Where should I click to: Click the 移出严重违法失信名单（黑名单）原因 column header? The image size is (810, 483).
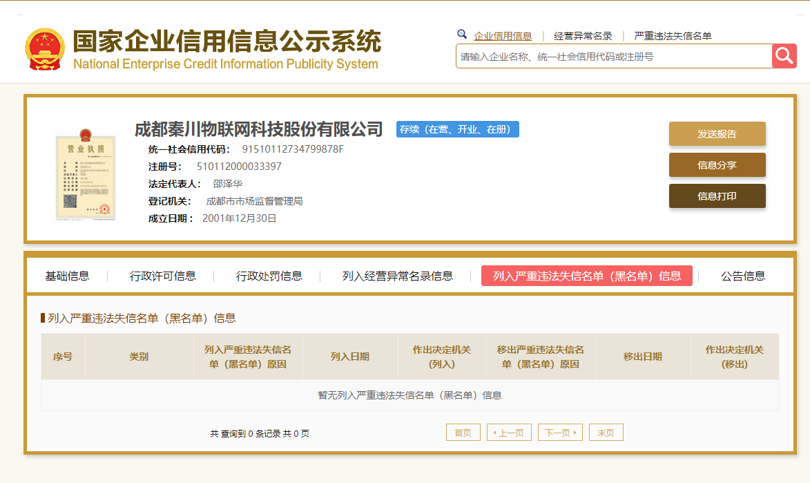click(540, 357)
